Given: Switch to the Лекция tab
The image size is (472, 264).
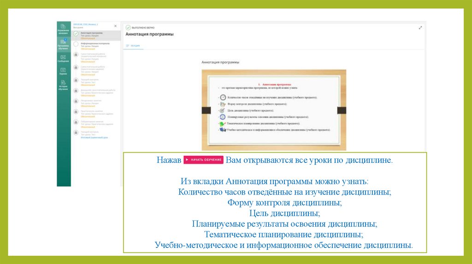Looking at the screenshot, I should pos(133,46).
